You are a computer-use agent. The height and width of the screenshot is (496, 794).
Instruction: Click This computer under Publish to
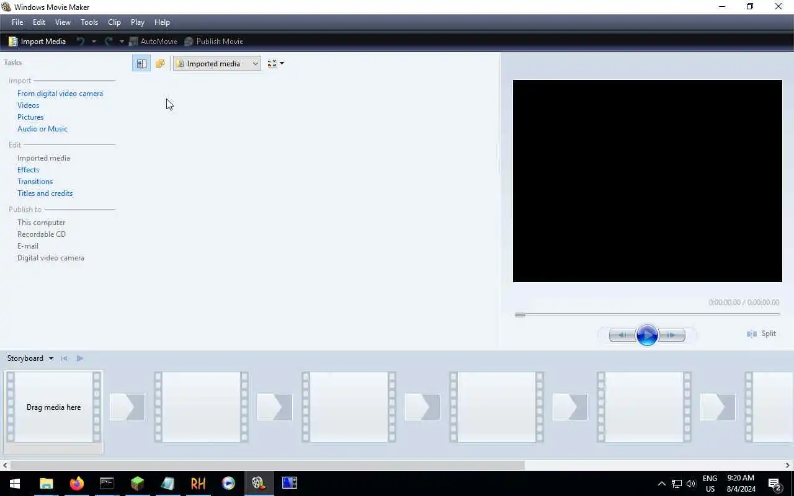(x=41, y=223)
